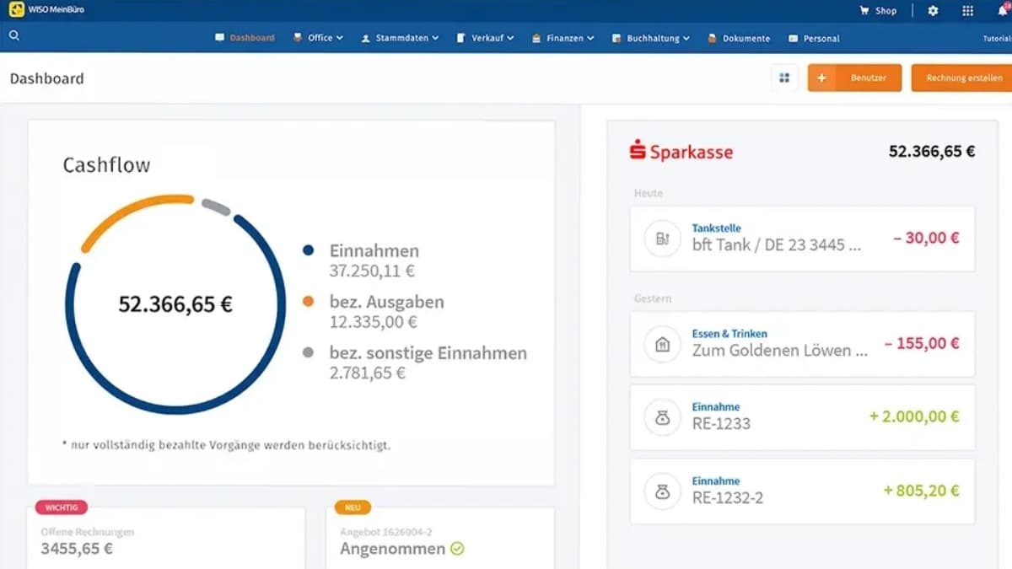The width and height of the screenshot is (1012, 569).
Task: Open the Tutorial link in navigation
Action: tap(998, 39)
